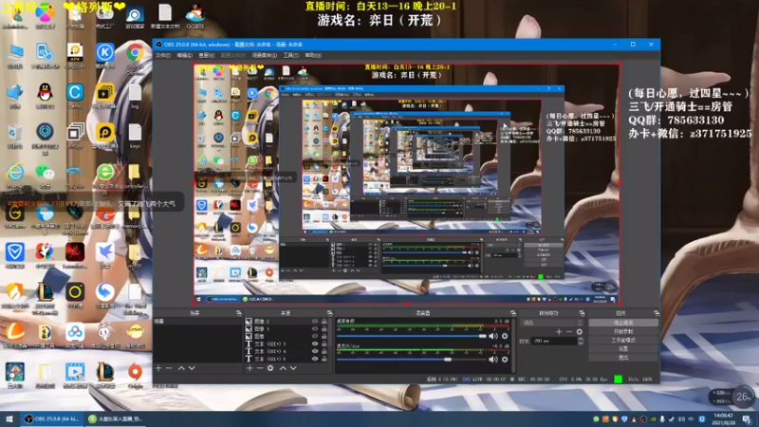Viewport: 759px width, 427px height.
Task: Open source properties with the gear icon
Action: pyautogui.click(x=270, y=368)
